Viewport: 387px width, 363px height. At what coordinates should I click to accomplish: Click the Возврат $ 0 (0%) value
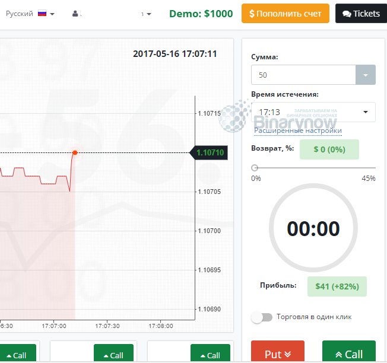pyautogui.click(x=329, y=149)
